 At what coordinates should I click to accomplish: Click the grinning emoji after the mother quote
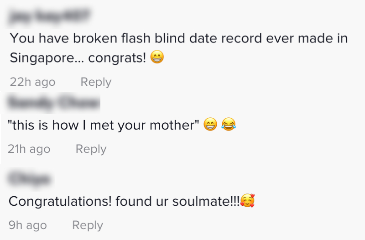210,125
